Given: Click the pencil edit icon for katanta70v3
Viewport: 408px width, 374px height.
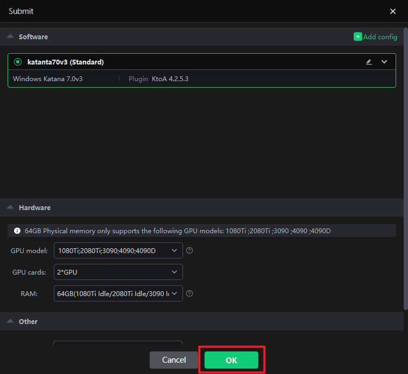Looking at the screenshot, I should click(369, 62).
